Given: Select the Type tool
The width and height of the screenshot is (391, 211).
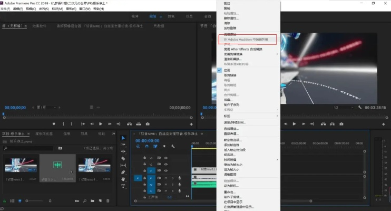Looking at the screenshot, I should pyautogui.click(x=123, y=186).
